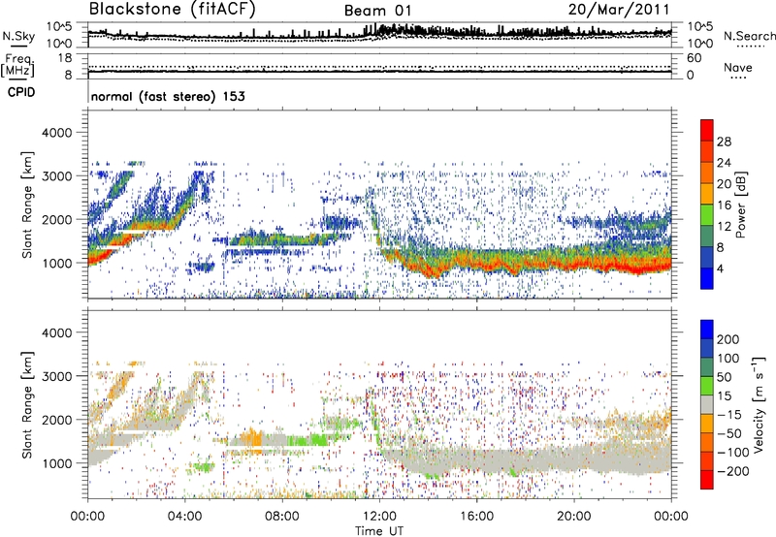The height and width of the screenshot is (537, 776).
Task: Click the '100' label on Velocity colorbar
Action: [728, 359]
